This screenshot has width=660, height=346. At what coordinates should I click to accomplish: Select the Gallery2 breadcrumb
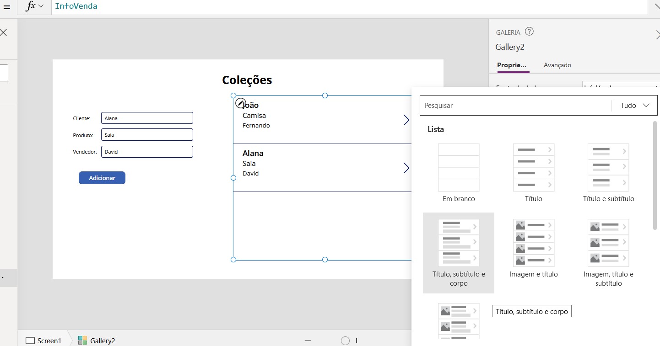pos(97,341)
